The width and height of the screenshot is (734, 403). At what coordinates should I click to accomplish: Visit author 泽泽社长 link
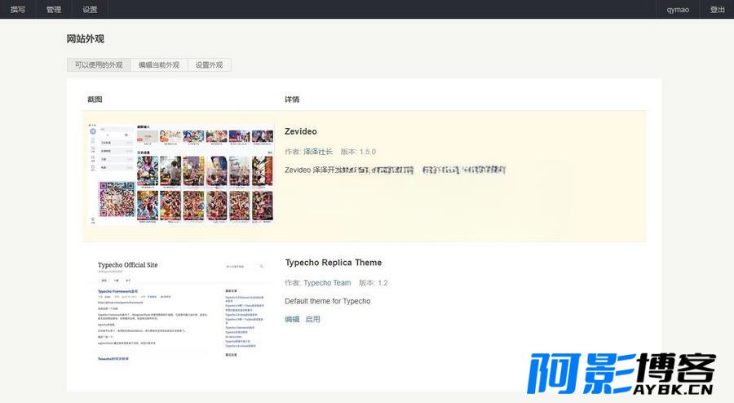[318, 152]
